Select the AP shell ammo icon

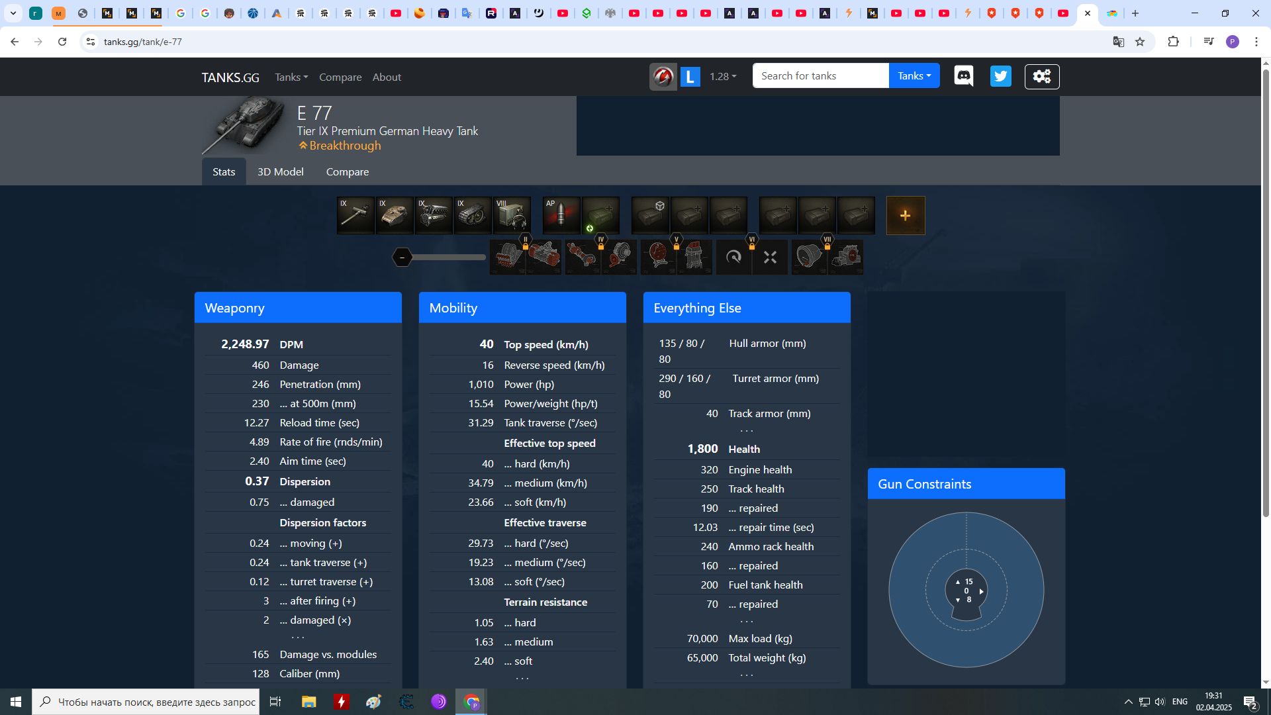click(561, 215)
